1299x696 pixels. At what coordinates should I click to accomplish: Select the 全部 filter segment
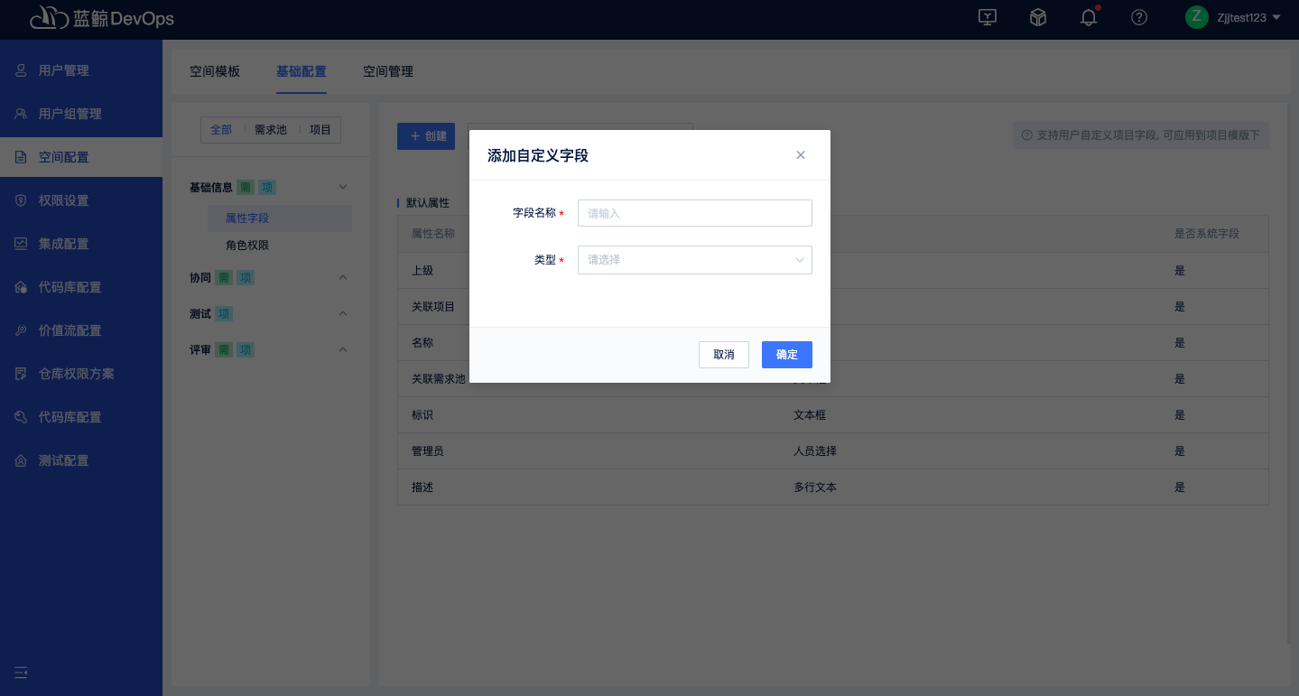[x=221, y=130]
